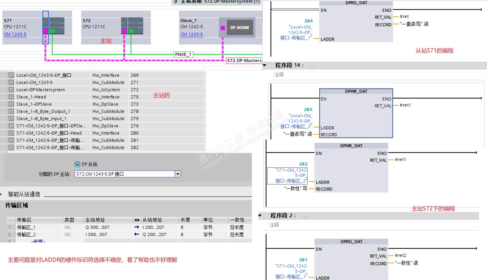Collapse 程序段 2 network

click(x=260, y=216)
